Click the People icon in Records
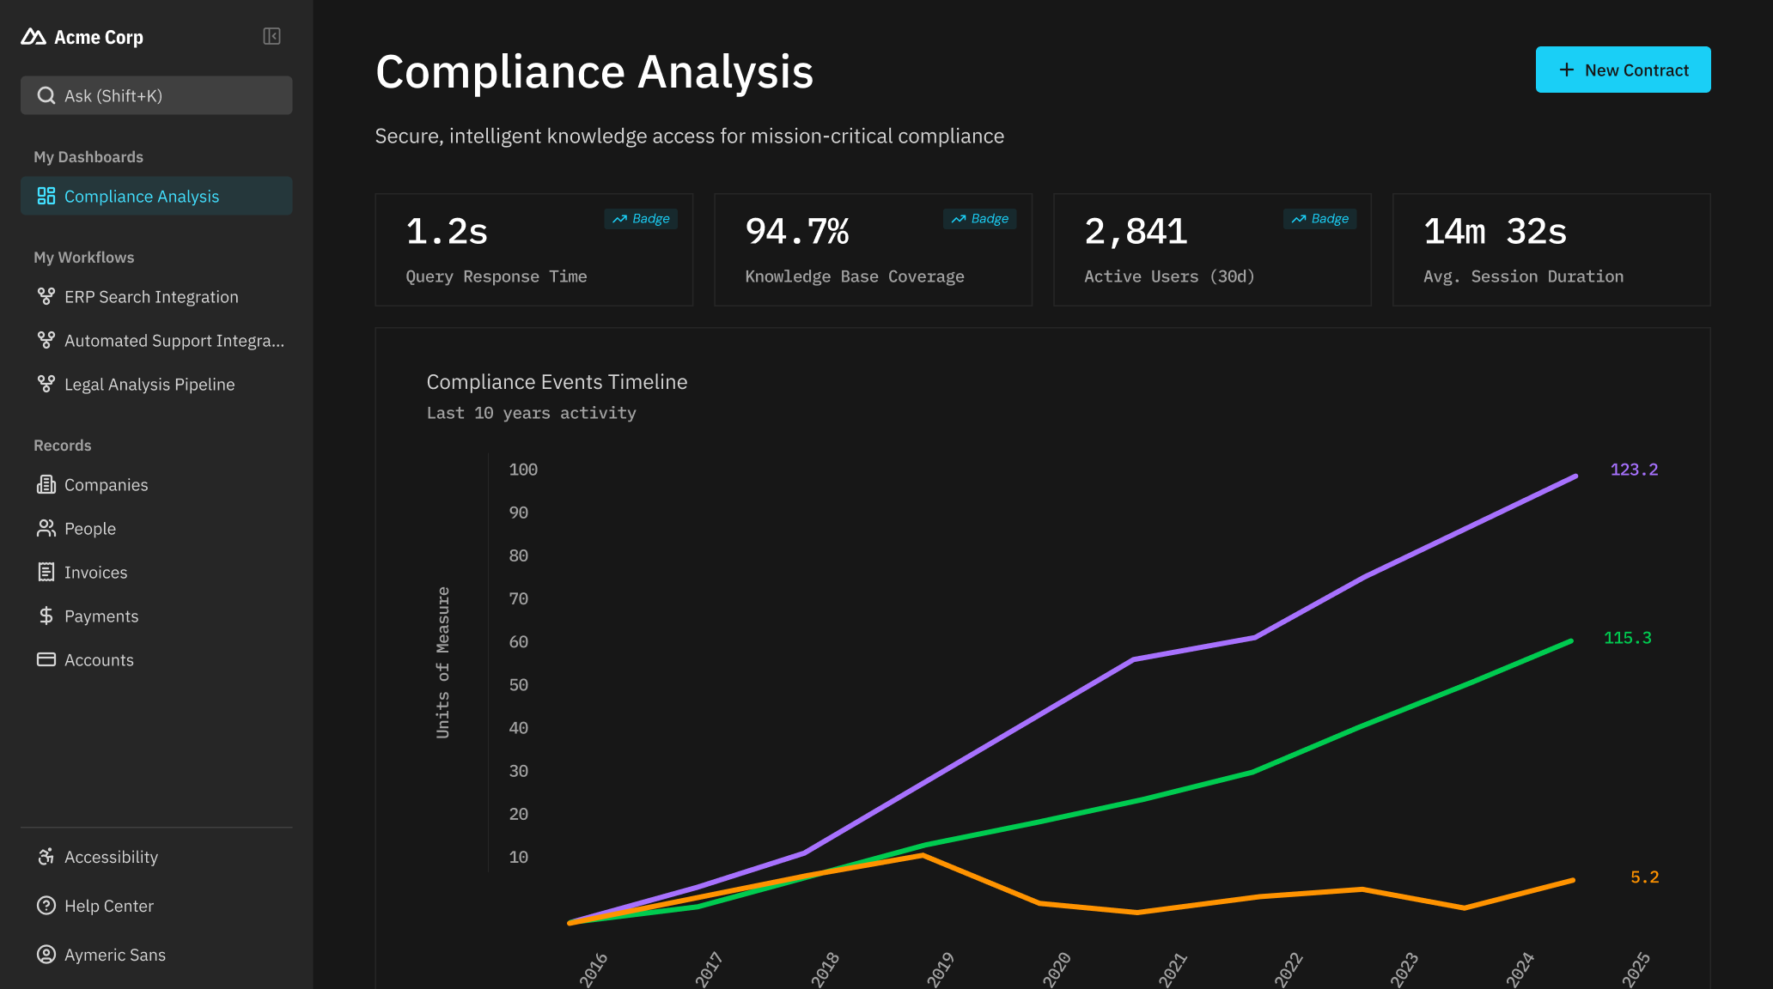The width and height of the screenshot is (1773, 989). click(x=46, y=529)
